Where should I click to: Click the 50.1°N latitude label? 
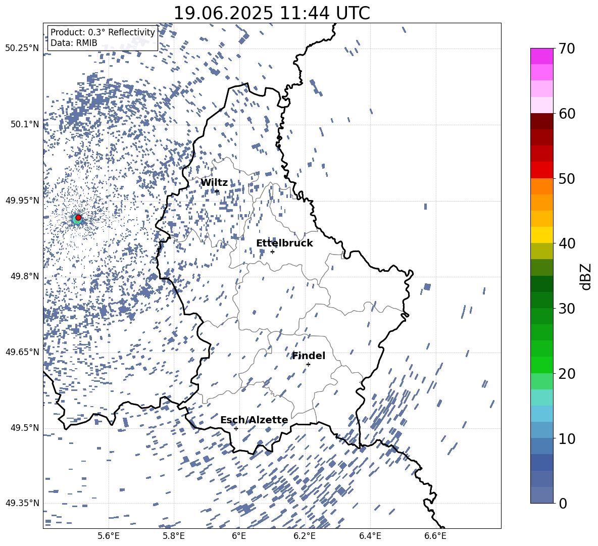click(x=25, y=125)
